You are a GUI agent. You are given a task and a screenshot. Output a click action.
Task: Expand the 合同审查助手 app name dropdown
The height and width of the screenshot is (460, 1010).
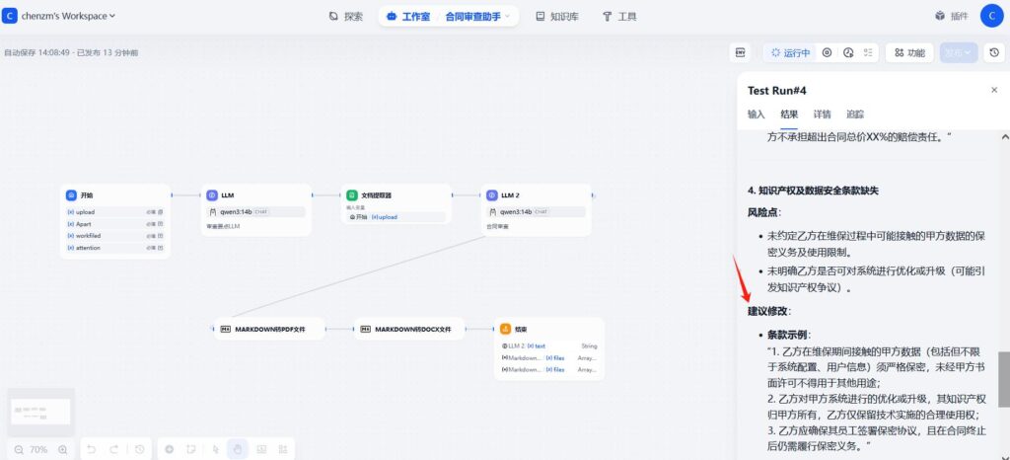(476, 16)
